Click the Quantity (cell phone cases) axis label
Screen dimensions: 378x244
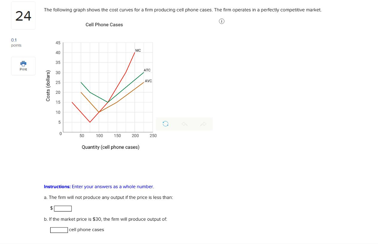pos(110,147)
